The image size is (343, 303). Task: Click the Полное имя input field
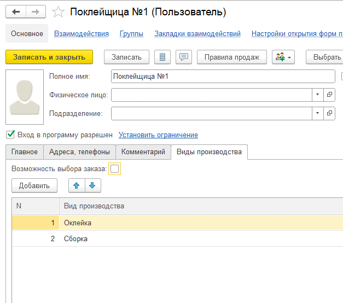click(222, 77)
